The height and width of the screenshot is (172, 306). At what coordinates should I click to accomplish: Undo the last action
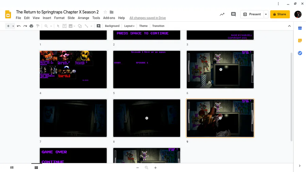pos(19,26)
